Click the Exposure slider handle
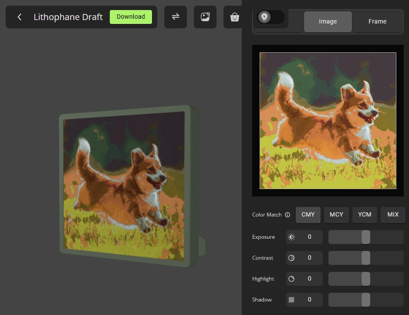409x315 pixels. [366, 237]
